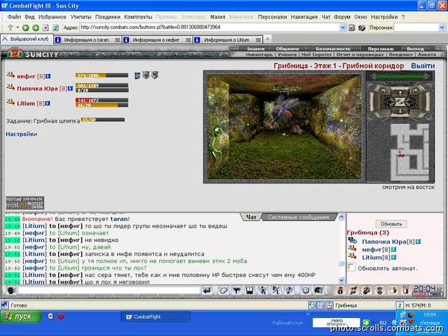The height and width of the screenshot is (336, 448).
Task: Click the Настройки link under the task
Action: coord(22,134)
